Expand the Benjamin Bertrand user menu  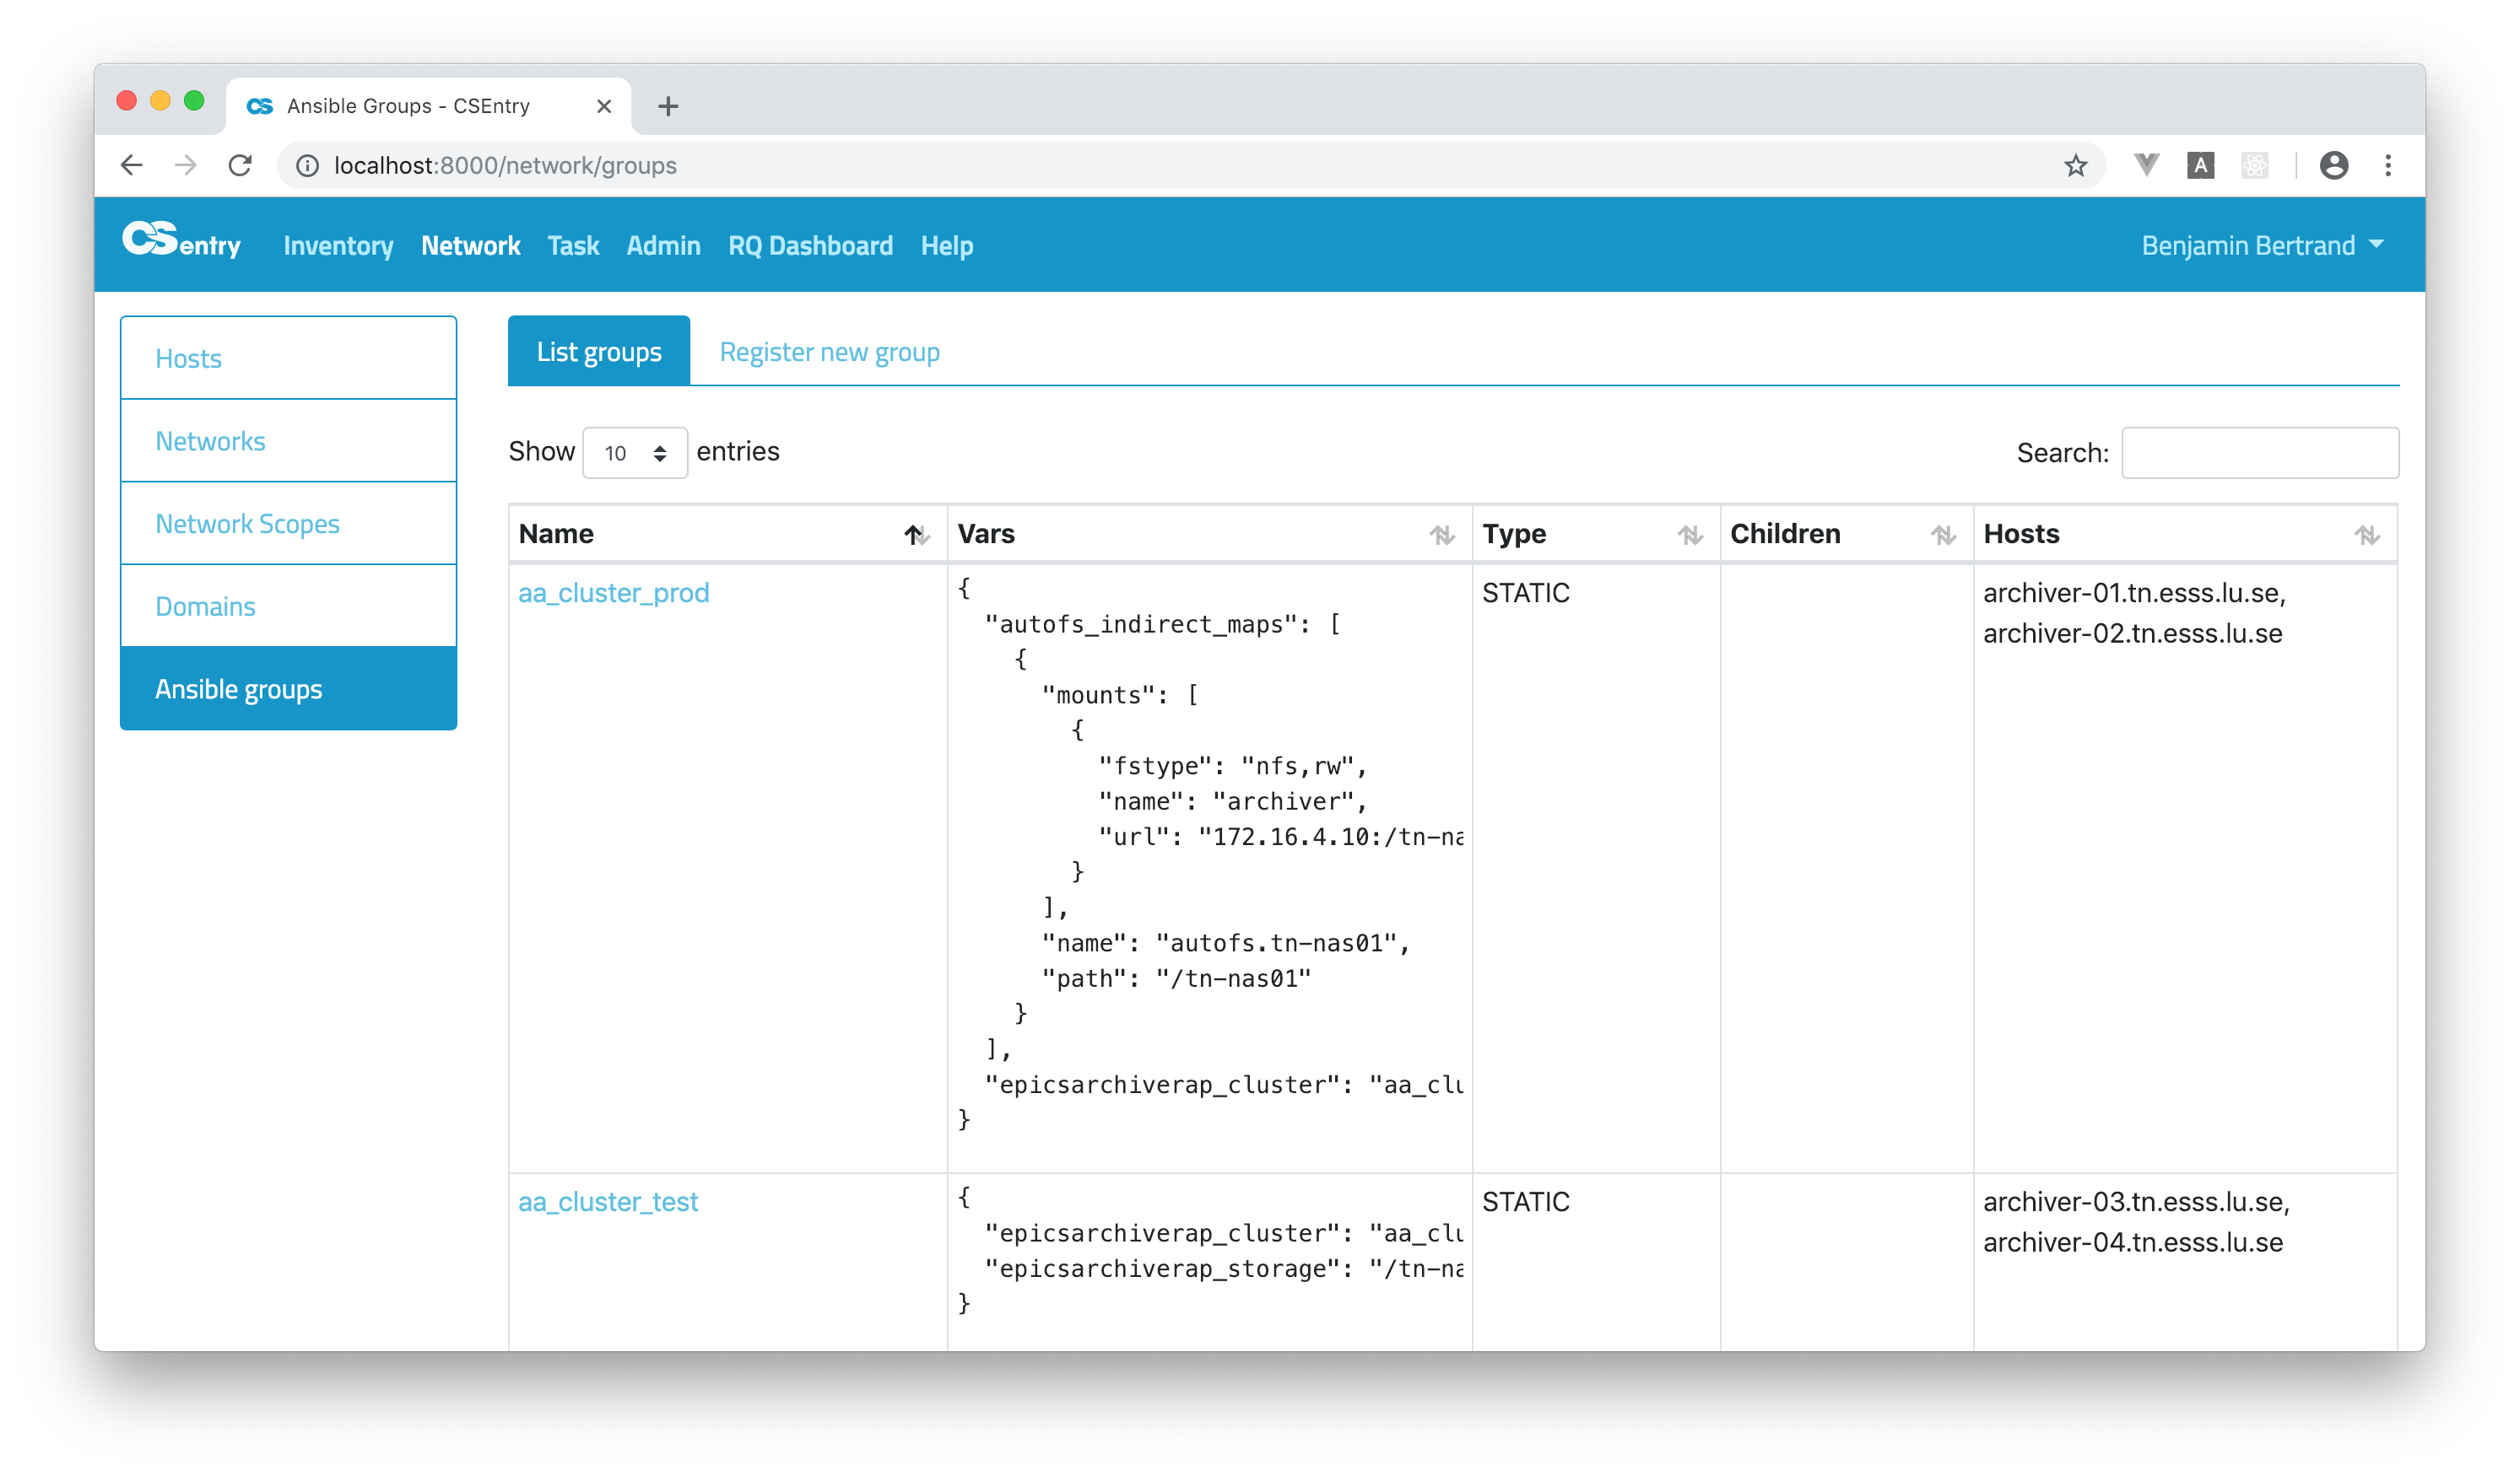tap(2262, 245)
